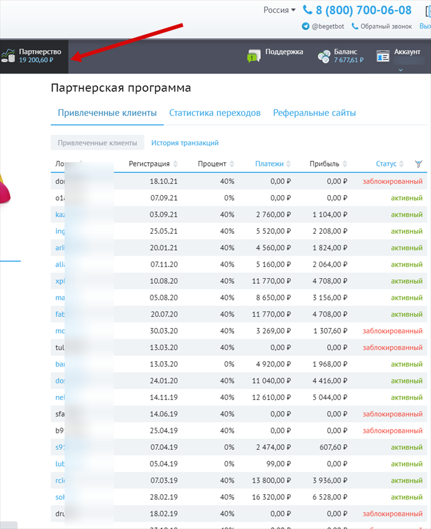Open the table filter funnel icon

[x=418, y=164]
